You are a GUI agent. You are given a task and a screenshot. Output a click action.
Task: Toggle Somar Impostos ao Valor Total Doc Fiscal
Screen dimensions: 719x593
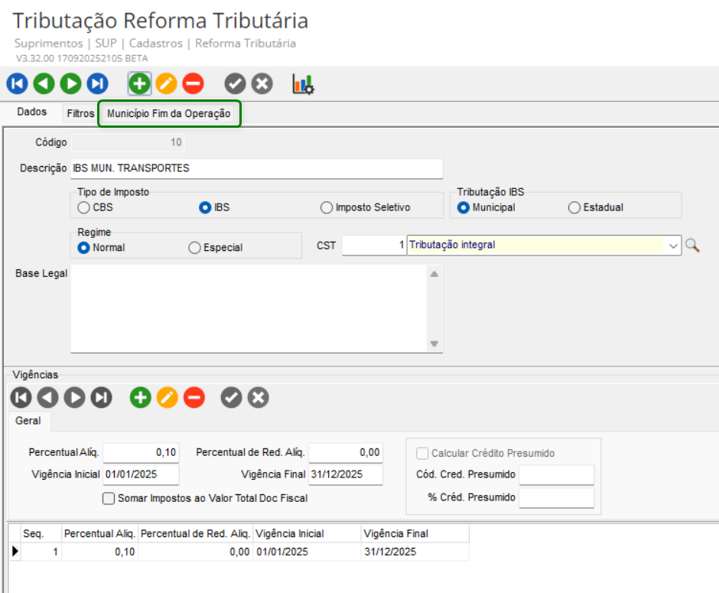click(x=109, y=499)
